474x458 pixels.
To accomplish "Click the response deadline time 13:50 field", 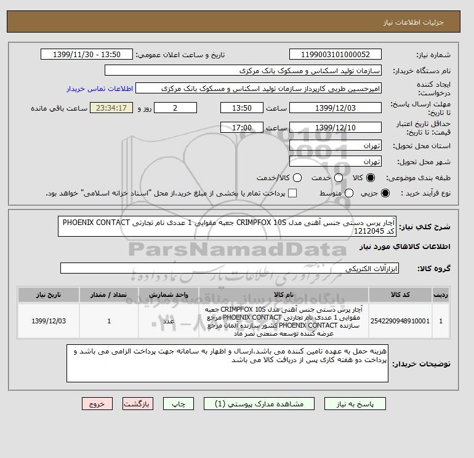I will click(242, 108).
